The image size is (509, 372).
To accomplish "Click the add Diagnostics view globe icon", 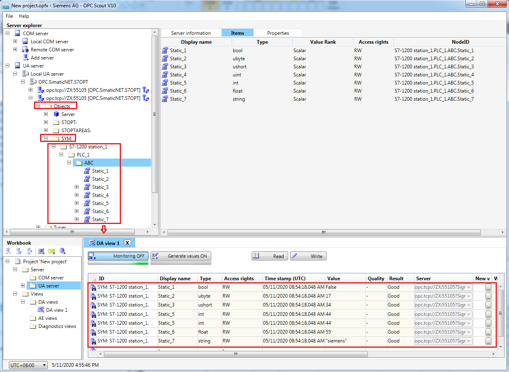I will (62, 252).
